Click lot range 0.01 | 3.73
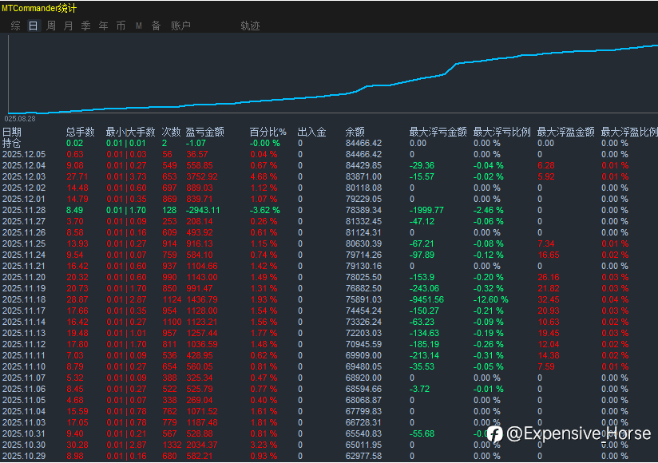 click(x=126, y=176)
